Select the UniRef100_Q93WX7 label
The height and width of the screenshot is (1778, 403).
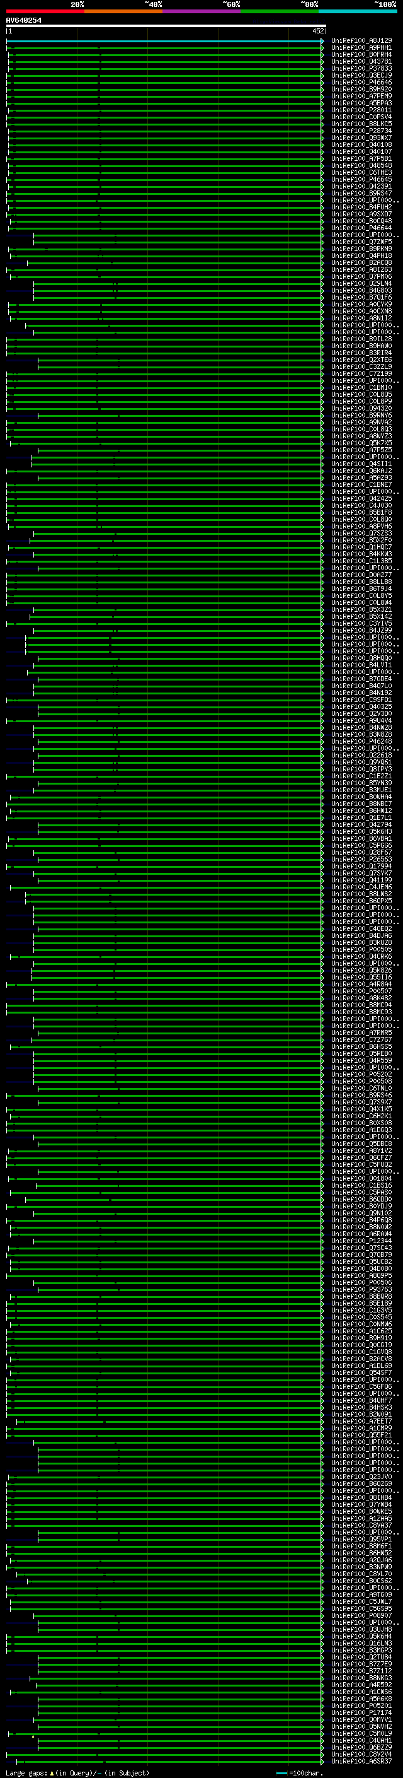click(x=361, y=137)
